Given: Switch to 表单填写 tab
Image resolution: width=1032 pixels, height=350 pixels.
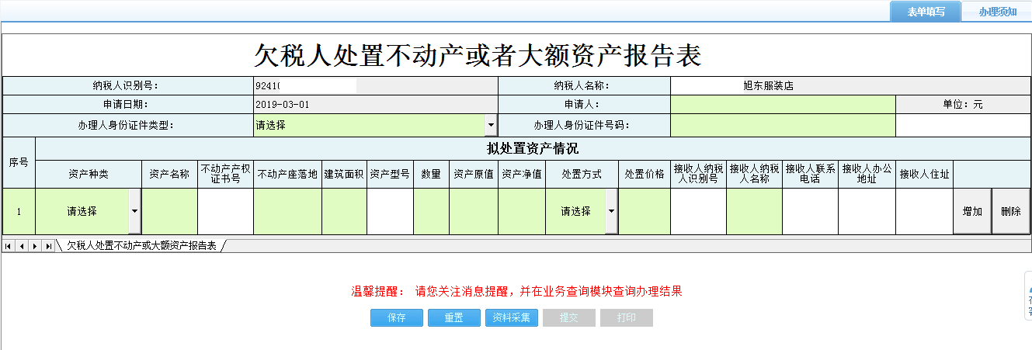Looking at the screenshot, I should click(925, 12).
